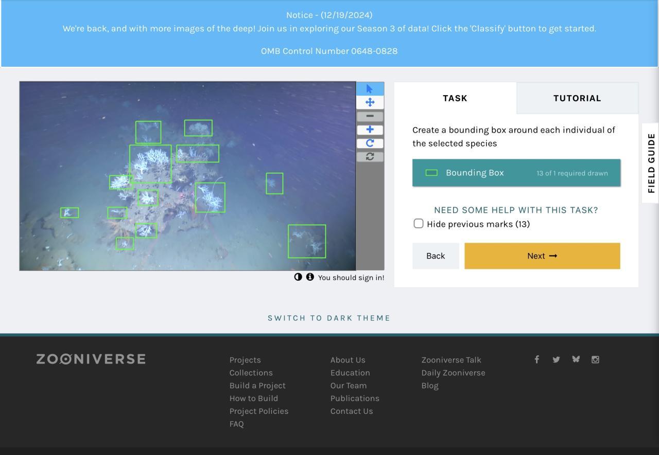
Task: Open the FAQ footer link
Action: (x=237, y=424)
